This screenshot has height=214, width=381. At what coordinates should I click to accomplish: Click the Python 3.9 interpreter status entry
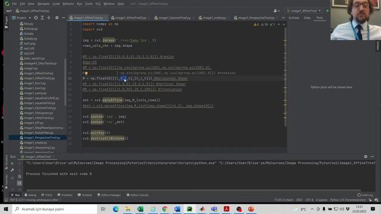coord(348,200)
